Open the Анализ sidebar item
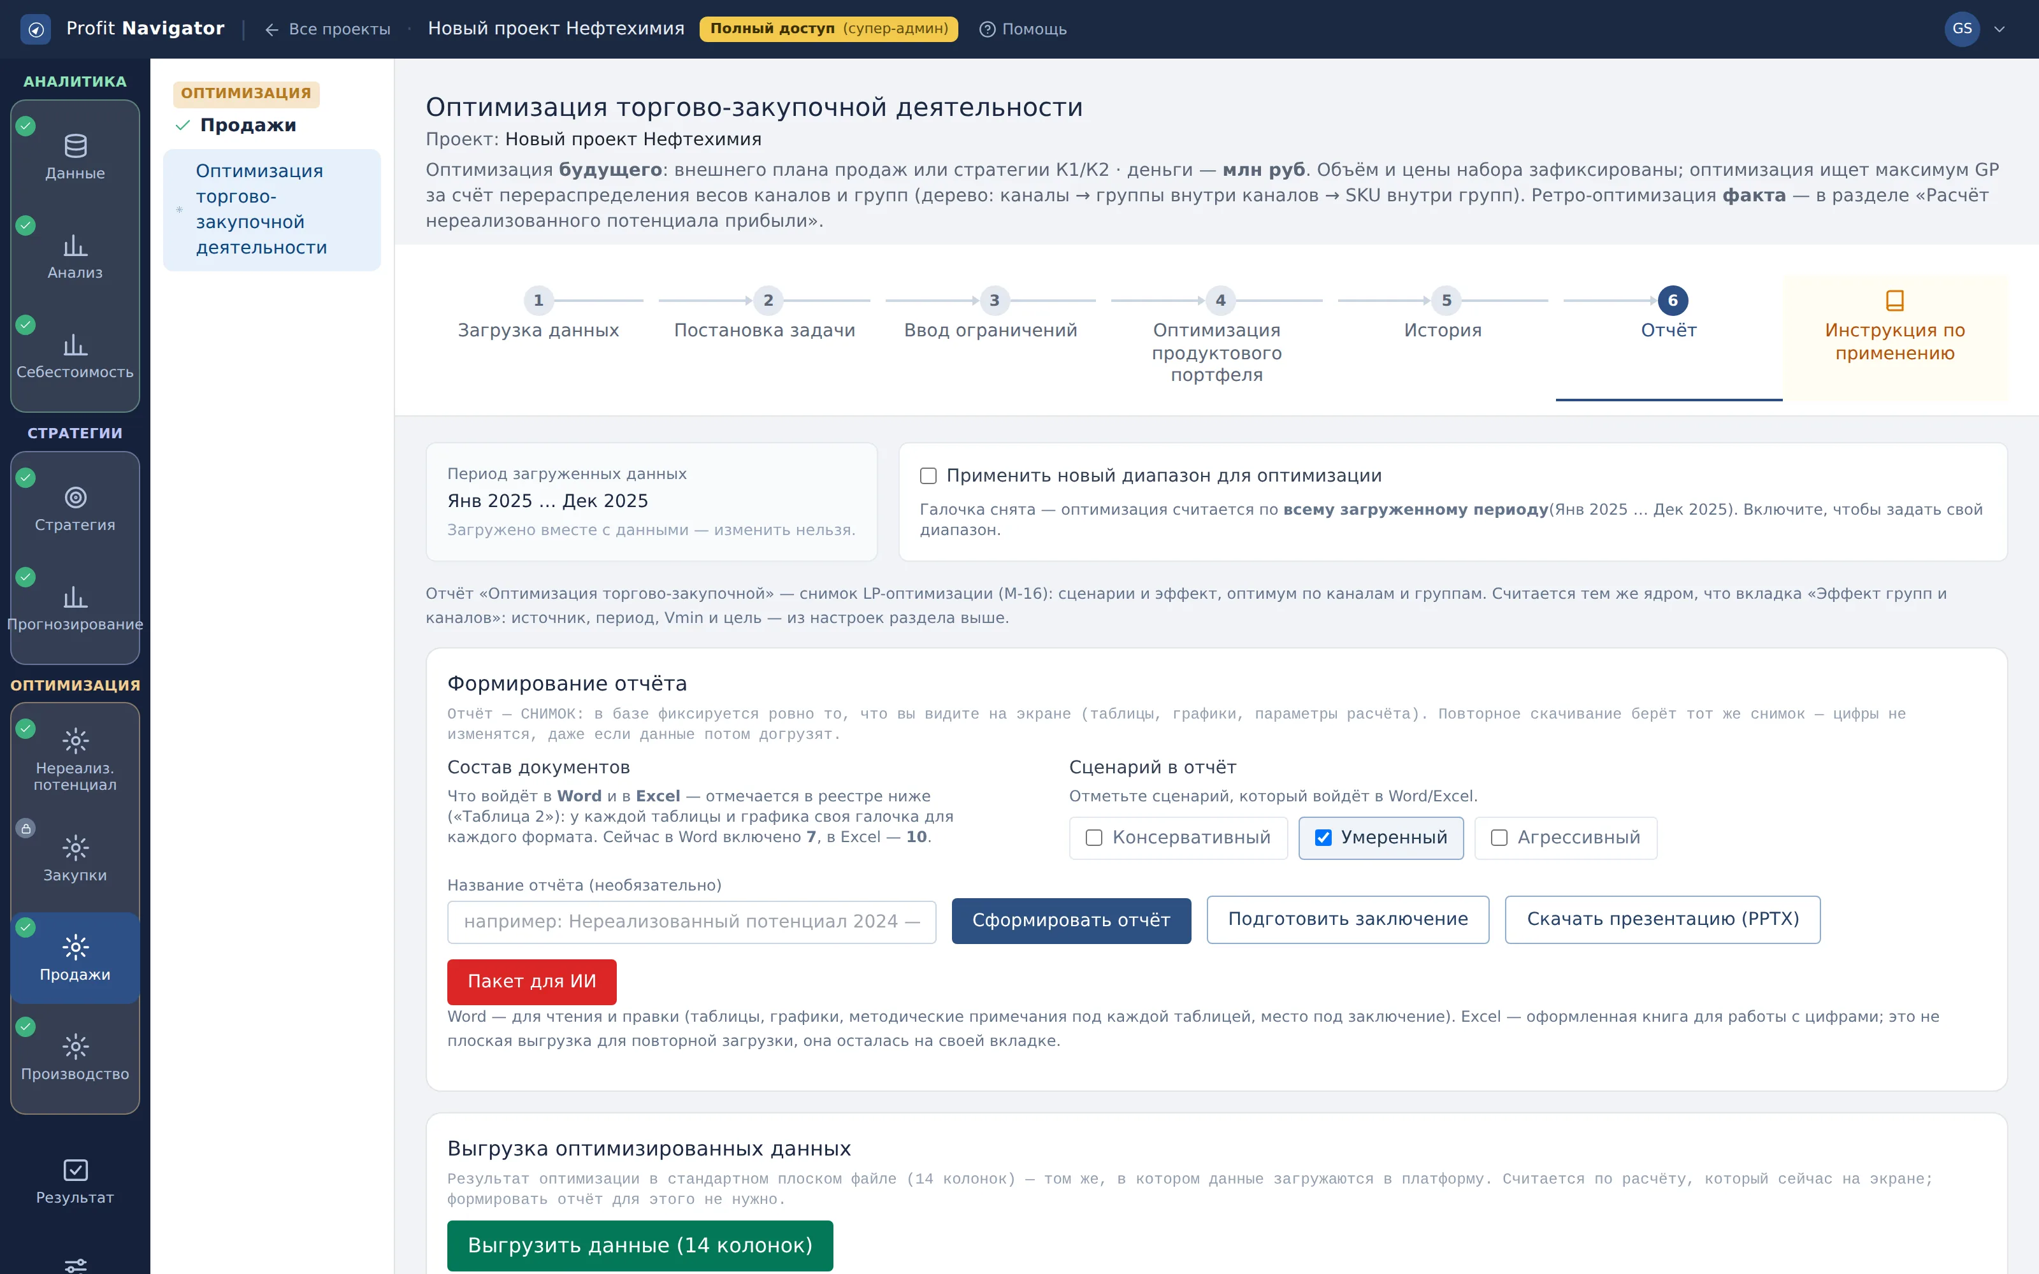This screenshot has height=1274, width=2039. click(75, 257)
